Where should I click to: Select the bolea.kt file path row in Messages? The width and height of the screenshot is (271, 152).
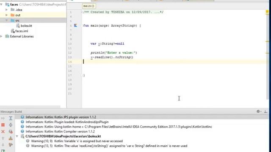tap(63, 136)
